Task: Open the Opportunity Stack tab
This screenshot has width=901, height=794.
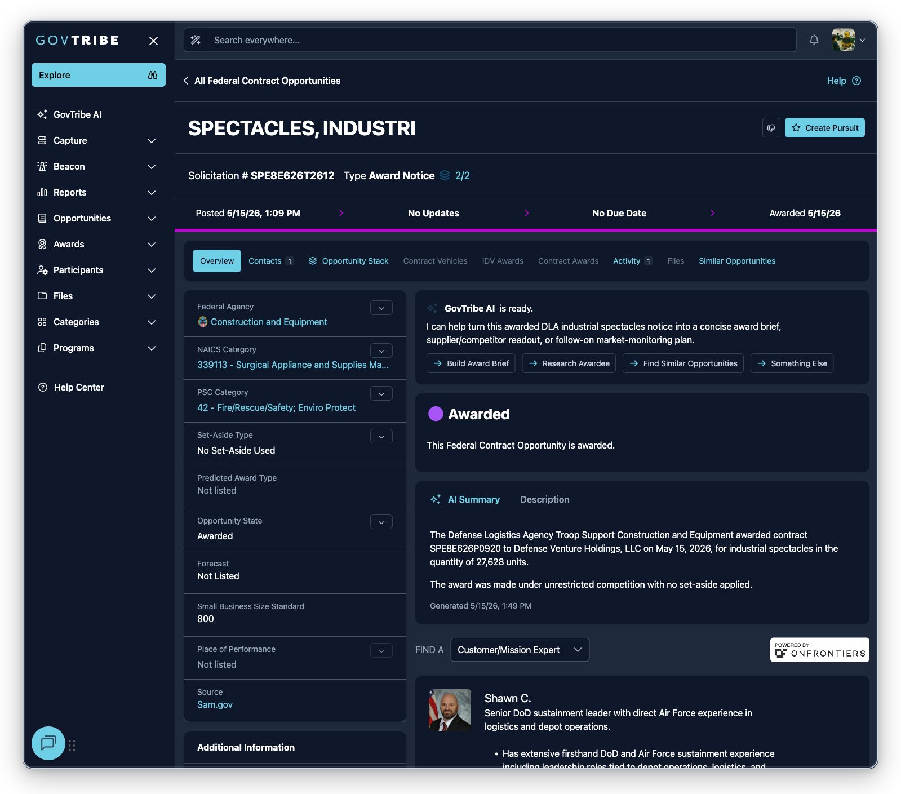Action: coord(348,261)
